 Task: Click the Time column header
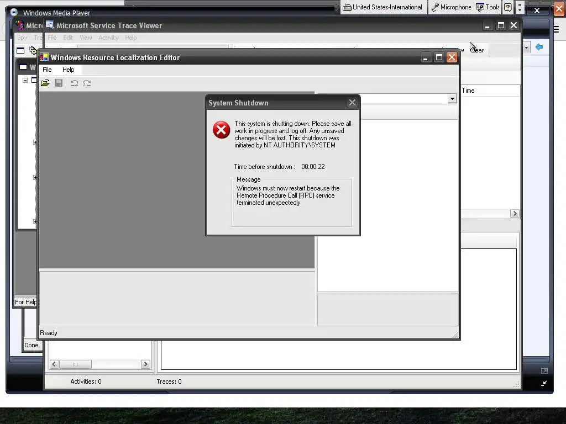pyautogui.click(x=490, y=91)
